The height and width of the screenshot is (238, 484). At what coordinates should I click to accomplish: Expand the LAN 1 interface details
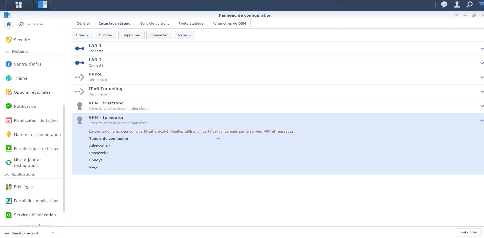(x=482, y=49)
